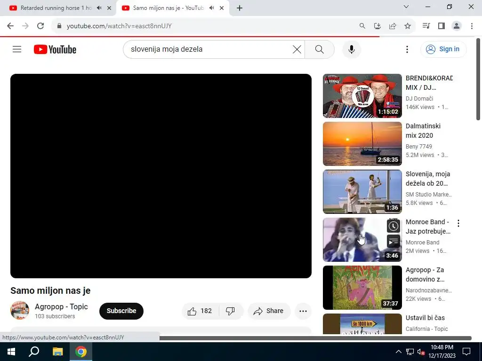Open Windows taskbar search
482x361 pixels.
click(34, 352)
